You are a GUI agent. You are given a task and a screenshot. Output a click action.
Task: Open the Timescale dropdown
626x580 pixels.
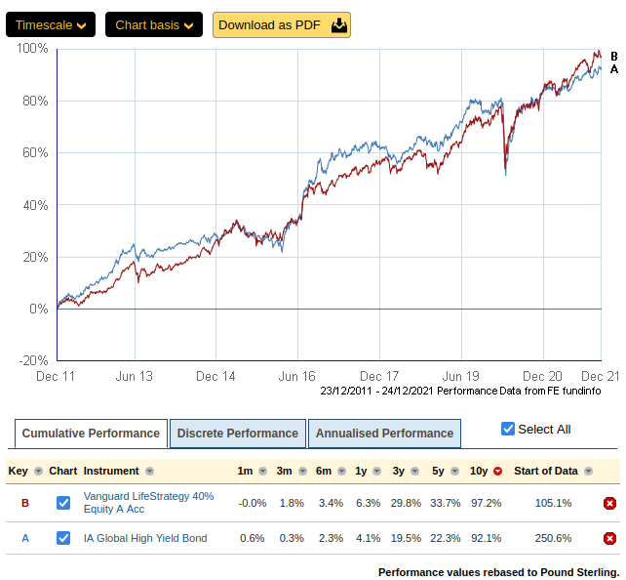coord(51,24)
